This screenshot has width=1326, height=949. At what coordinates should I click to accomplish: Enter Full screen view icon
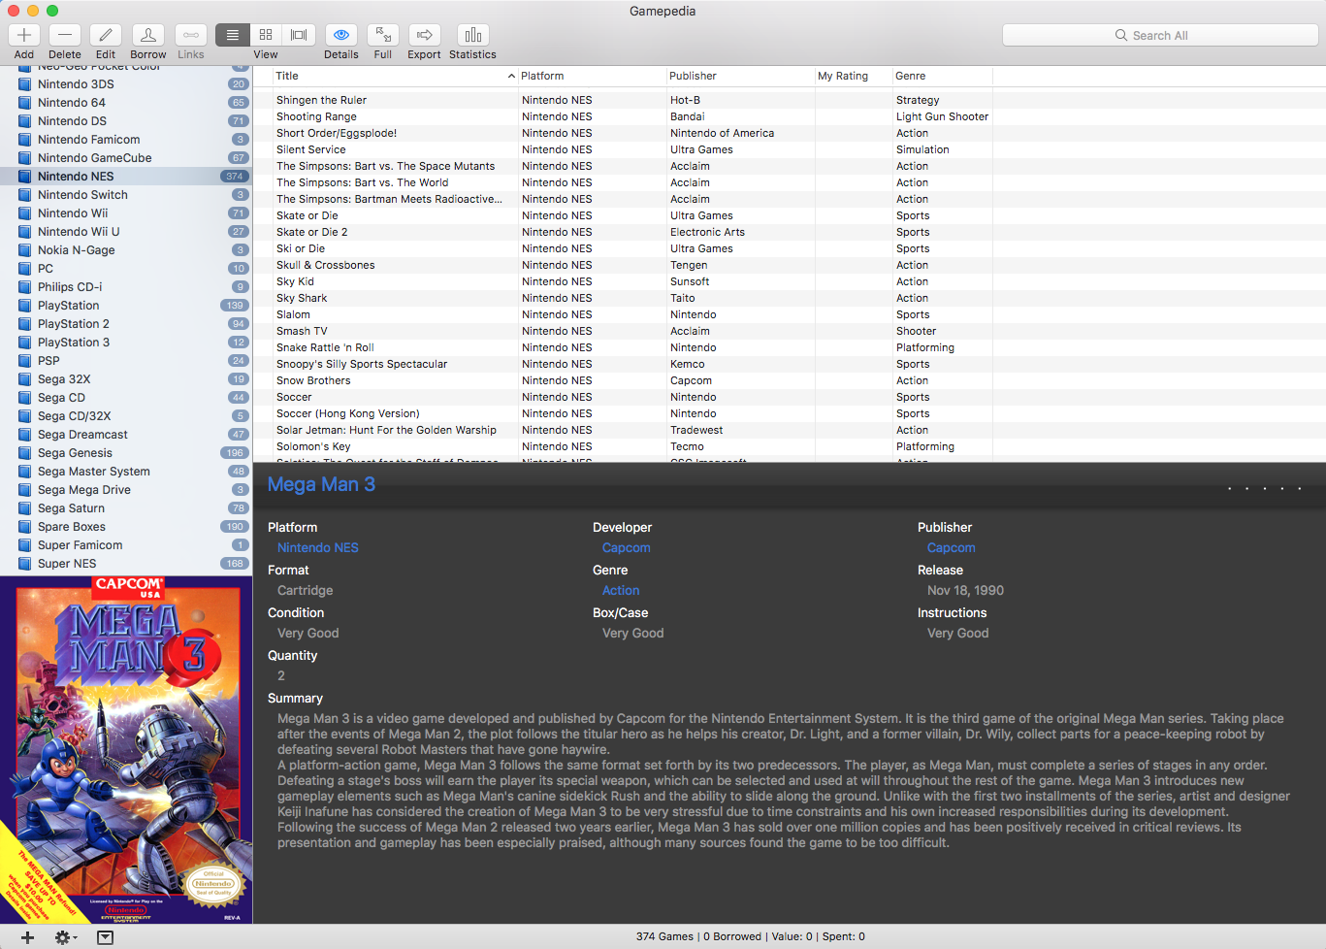(383, 36)
